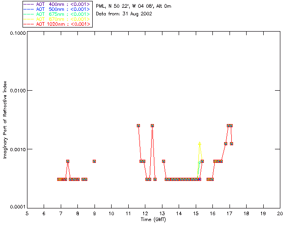Screen dimensions: 288x231
Task: Click the first high data point near 11.6h
Action: (138, 125)
